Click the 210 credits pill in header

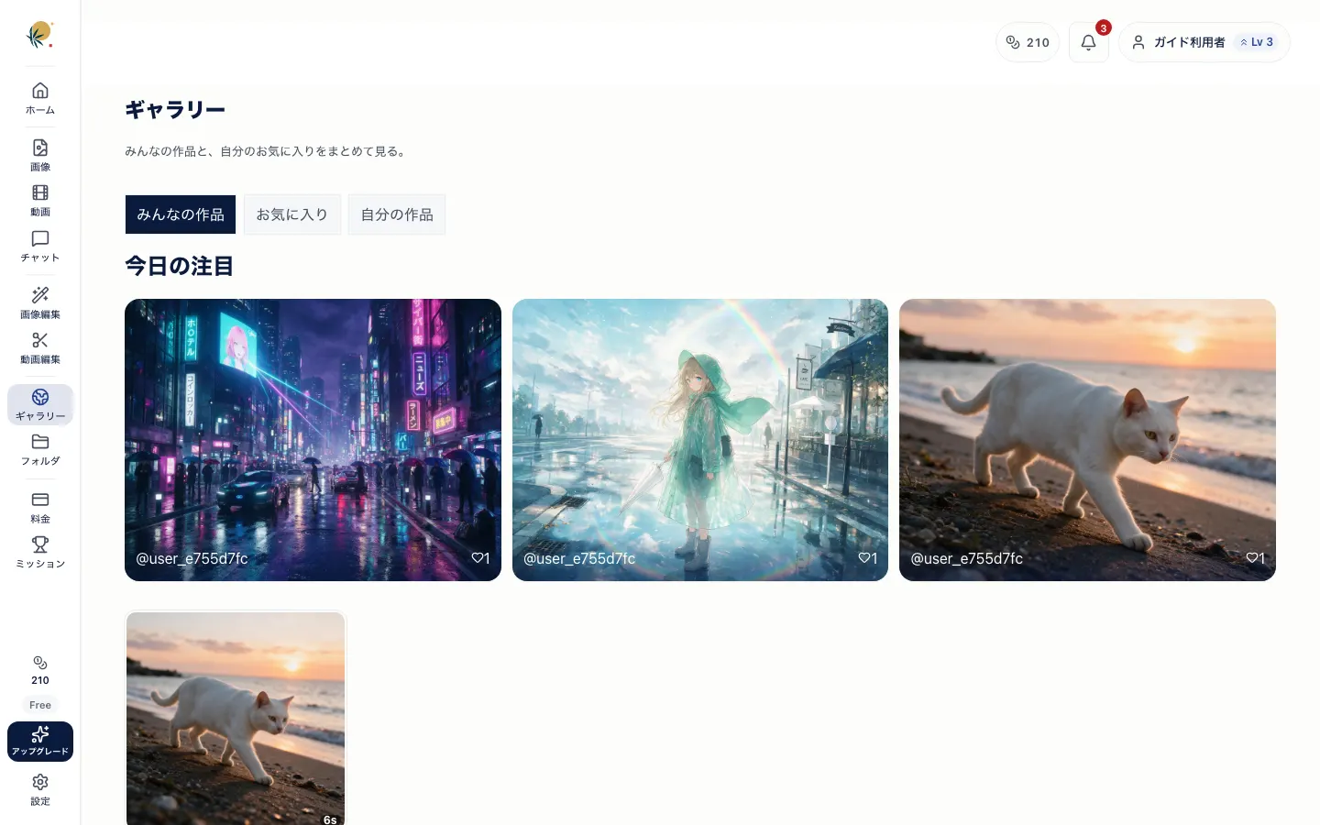[1028, 42]
